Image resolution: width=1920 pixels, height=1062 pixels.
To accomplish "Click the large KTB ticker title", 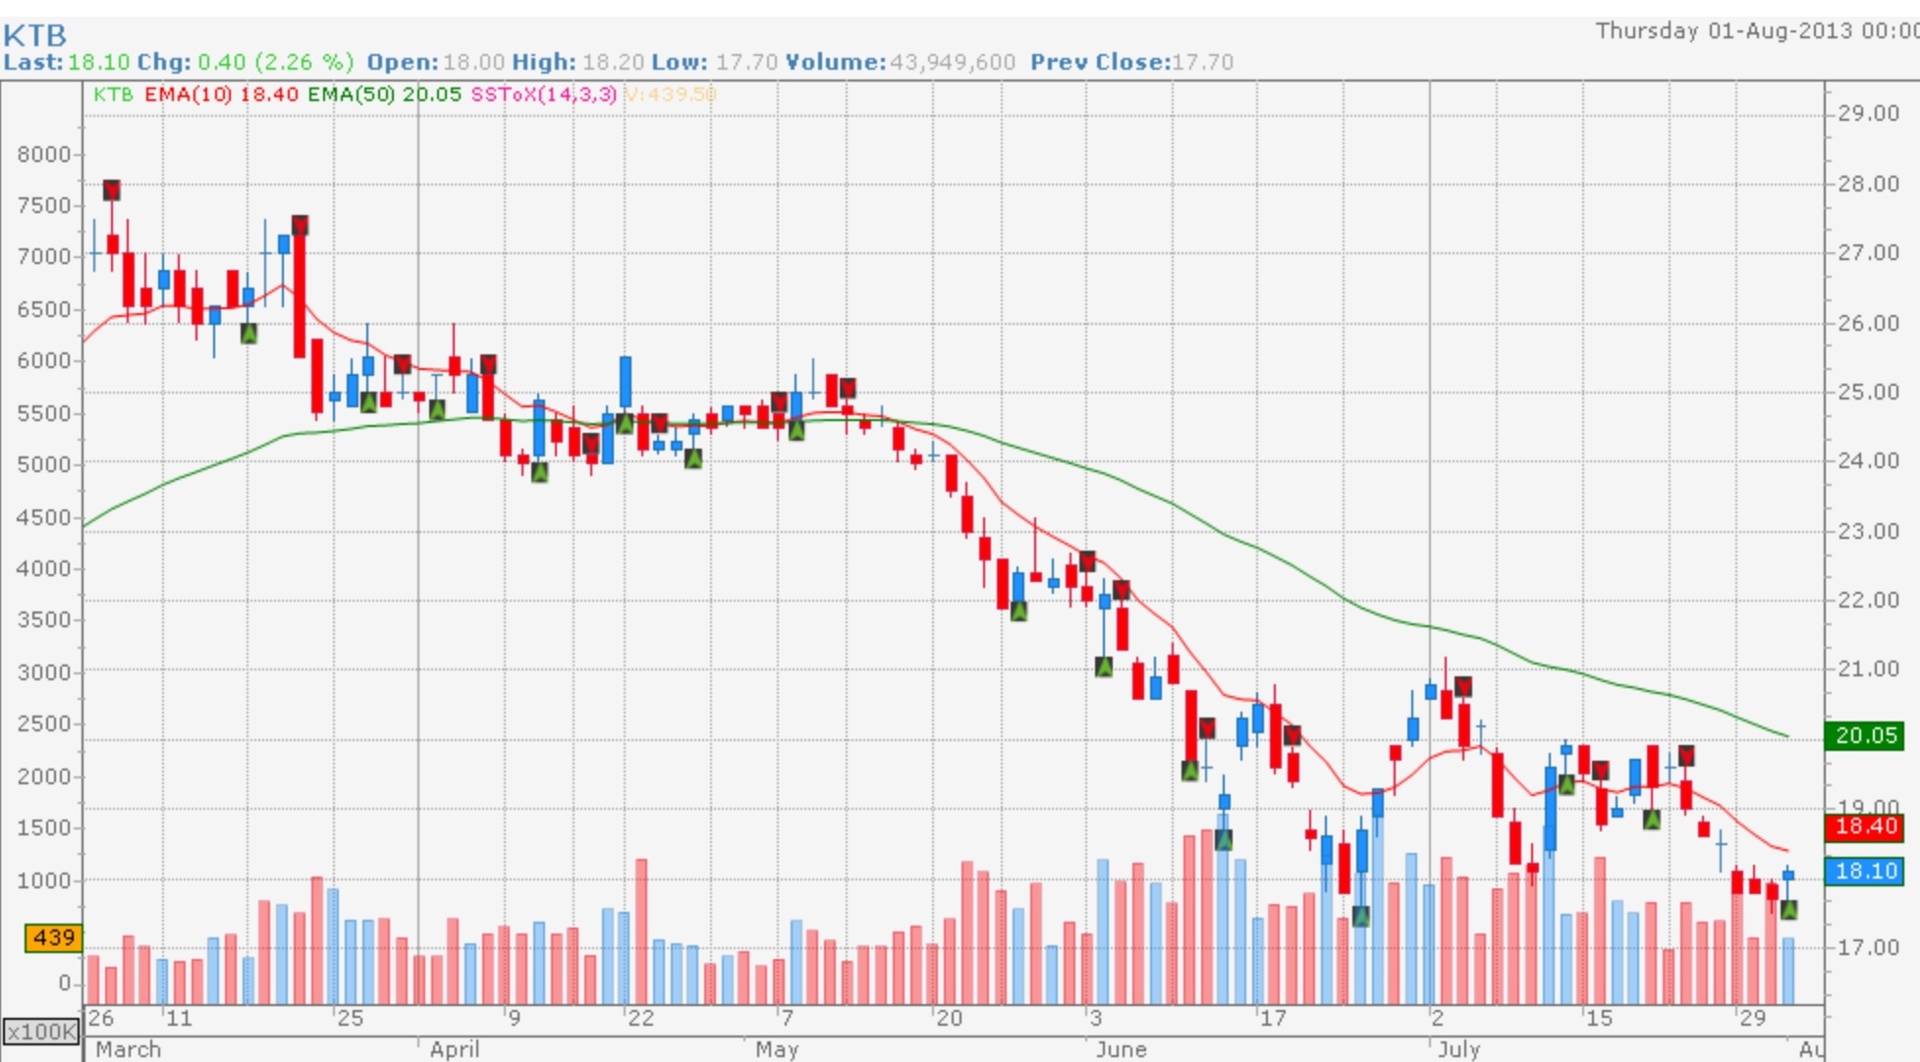I will (35, 35).
